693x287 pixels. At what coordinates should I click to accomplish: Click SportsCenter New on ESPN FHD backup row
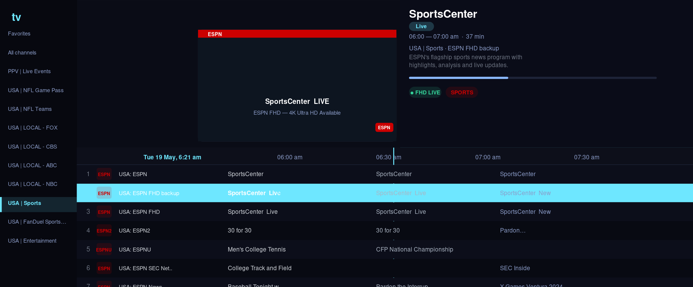525,193
